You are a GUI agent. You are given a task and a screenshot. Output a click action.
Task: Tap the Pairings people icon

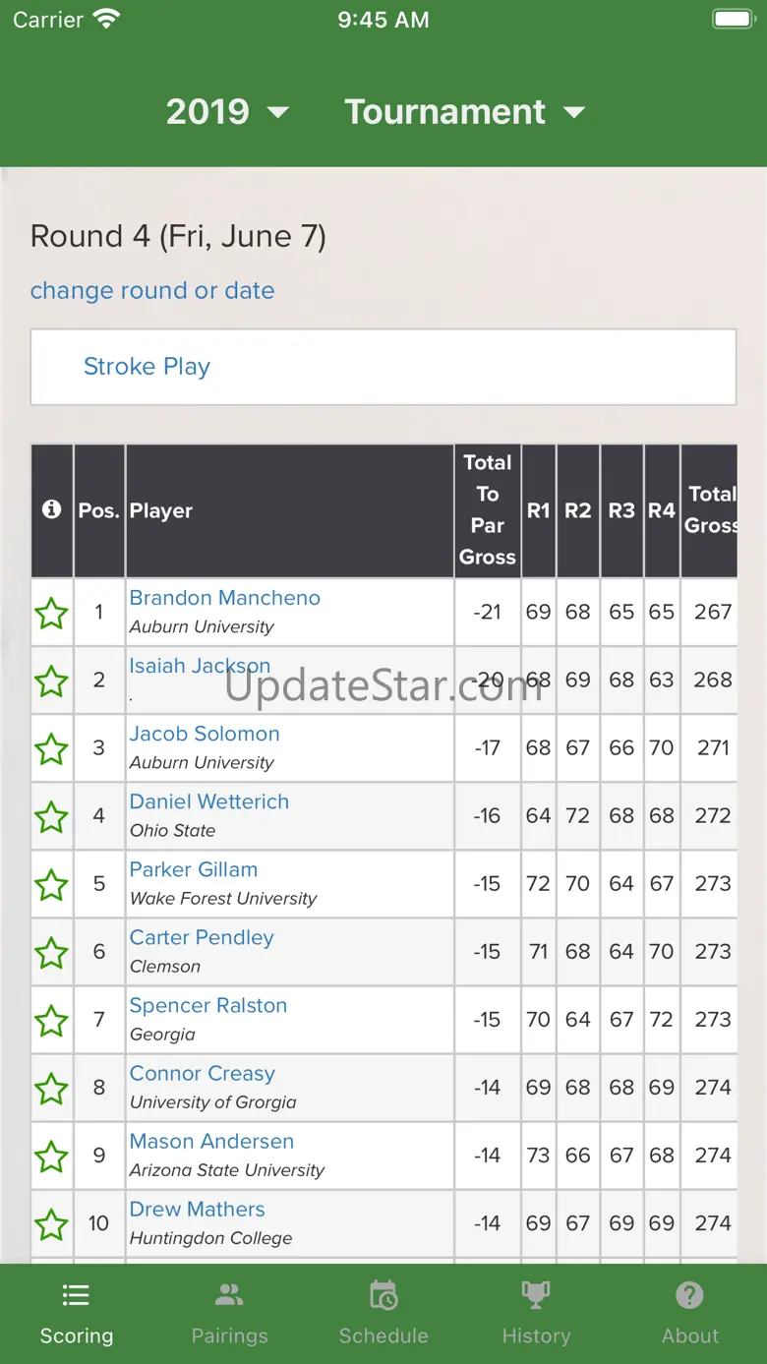pyautogui.click(x=229, y=1296)
